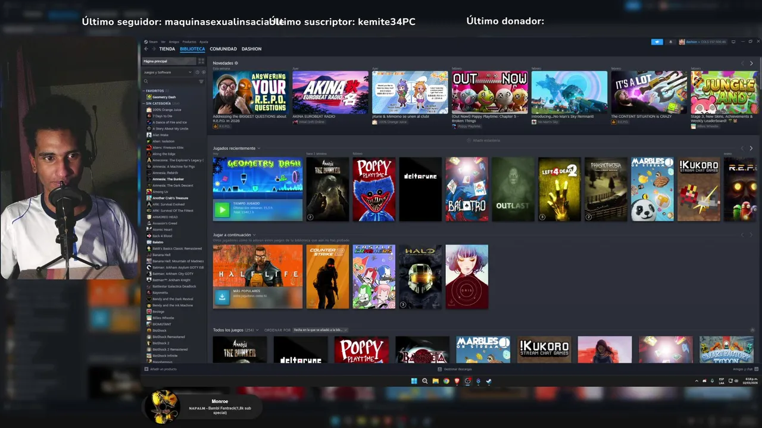Open the Phasmophobia cover in recently played
Screen dimensions: 762x428
pyautogui.click(x=606, y=189)
